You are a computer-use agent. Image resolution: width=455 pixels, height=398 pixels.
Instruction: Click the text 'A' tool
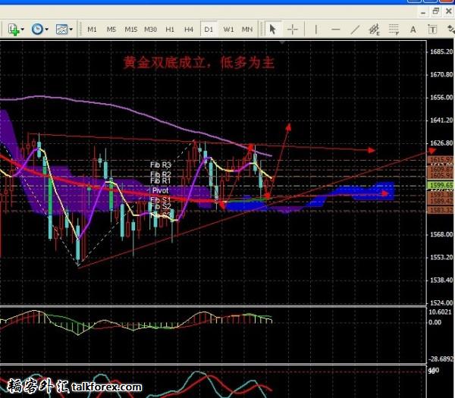[x=413, y=30]
